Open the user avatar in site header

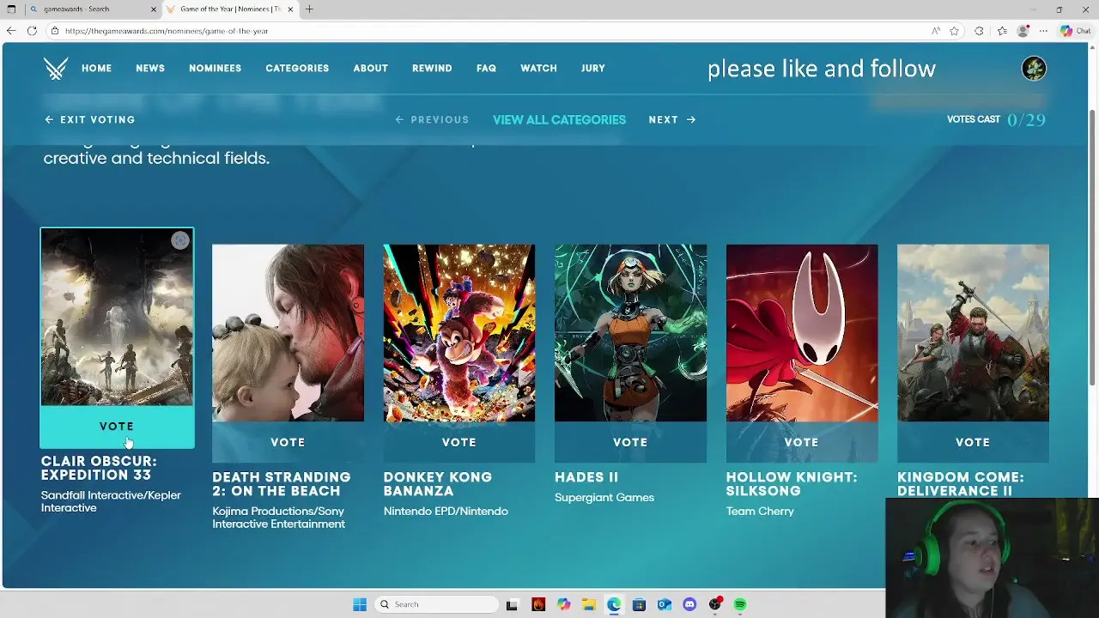click(x=1034, y=69)
